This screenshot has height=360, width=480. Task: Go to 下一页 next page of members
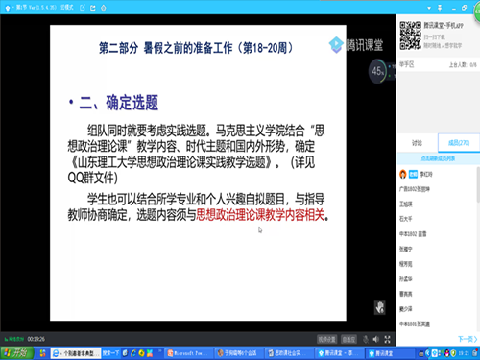(x=468, y=339)
